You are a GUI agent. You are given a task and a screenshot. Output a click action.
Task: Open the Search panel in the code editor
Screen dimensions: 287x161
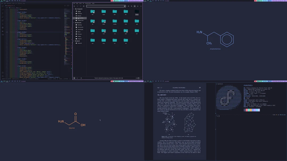coord(2,10)
